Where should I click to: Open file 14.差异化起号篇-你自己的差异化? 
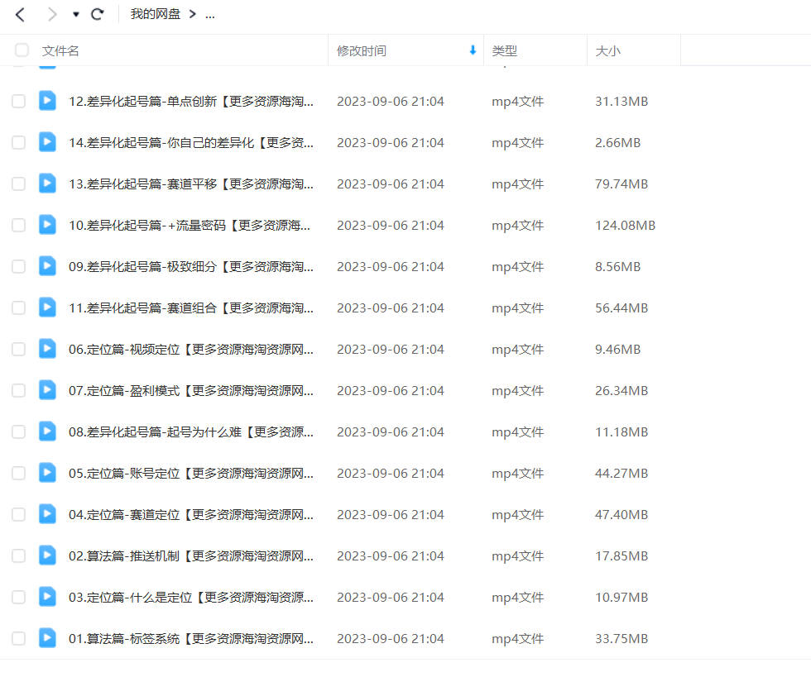(x=191, y=143)
